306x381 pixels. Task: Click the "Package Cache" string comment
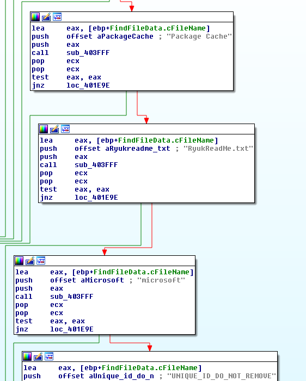click(199, 36)
